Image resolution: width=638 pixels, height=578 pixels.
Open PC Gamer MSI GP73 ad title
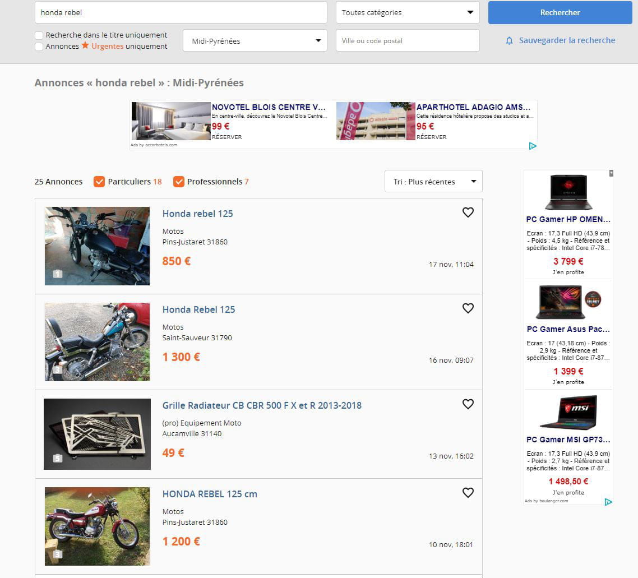pyautogui.click(x=568, y=440)
